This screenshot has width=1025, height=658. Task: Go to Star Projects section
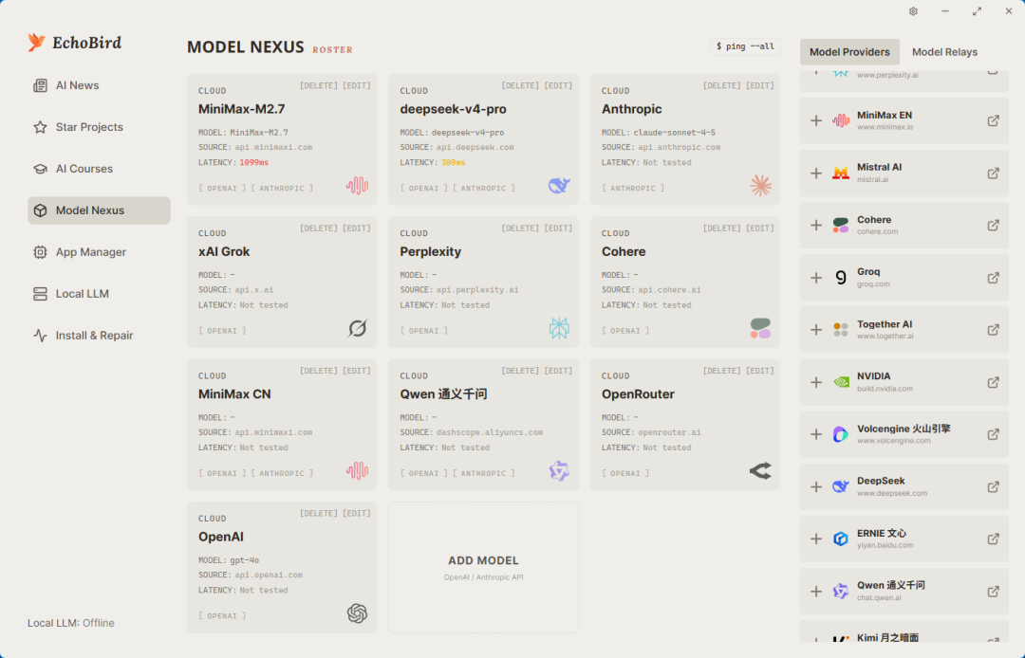(x=99, y=127)
